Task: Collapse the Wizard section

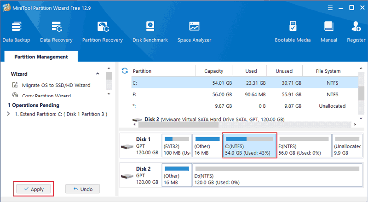Action: (98, 74)
